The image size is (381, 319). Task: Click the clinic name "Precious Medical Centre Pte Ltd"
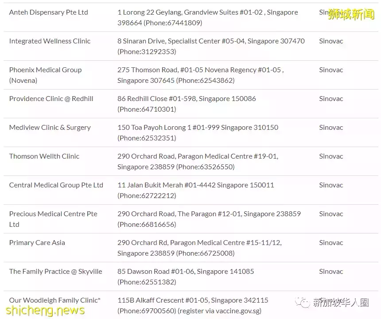click(x=53, y=219)
